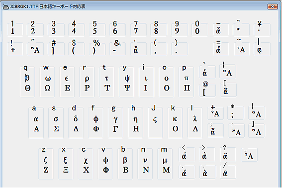
Task: Click the e key showing epsilon
Action: tap(67, 82)
